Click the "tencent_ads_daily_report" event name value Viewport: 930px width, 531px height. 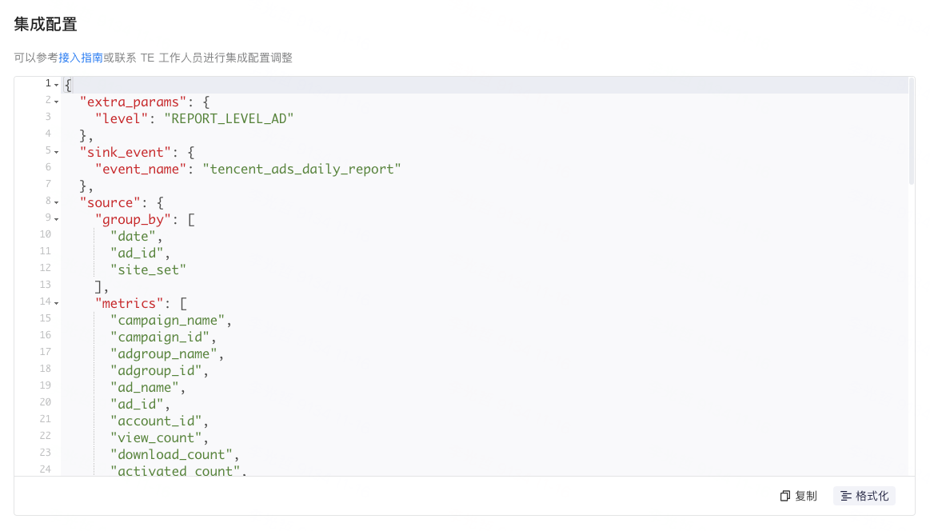point(302,169)
